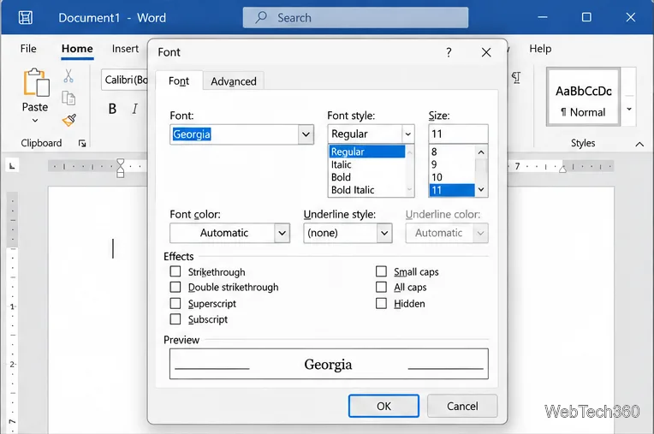Click the Paste clipboard icon
Viewport: 654px width, 434px height.
36,82
